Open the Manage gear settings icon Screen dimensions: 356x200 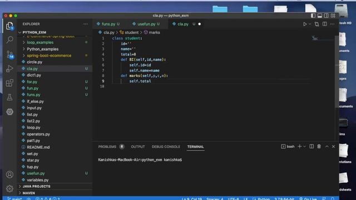click(9, 188)
